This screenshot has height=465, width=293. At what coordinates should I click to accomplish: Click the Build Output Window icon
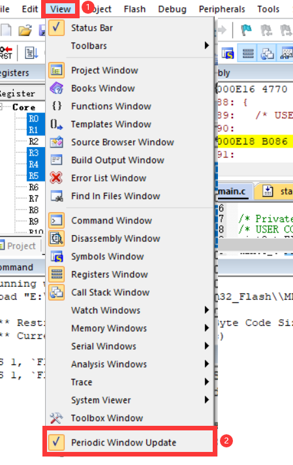[56, 160]
